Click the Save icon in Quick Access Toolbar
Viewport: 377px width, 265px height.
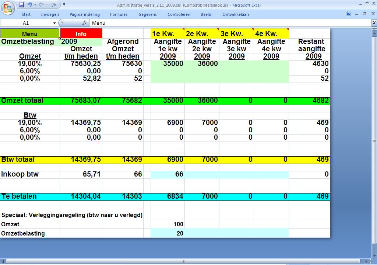pyautogui.click(x=22, y=5)
